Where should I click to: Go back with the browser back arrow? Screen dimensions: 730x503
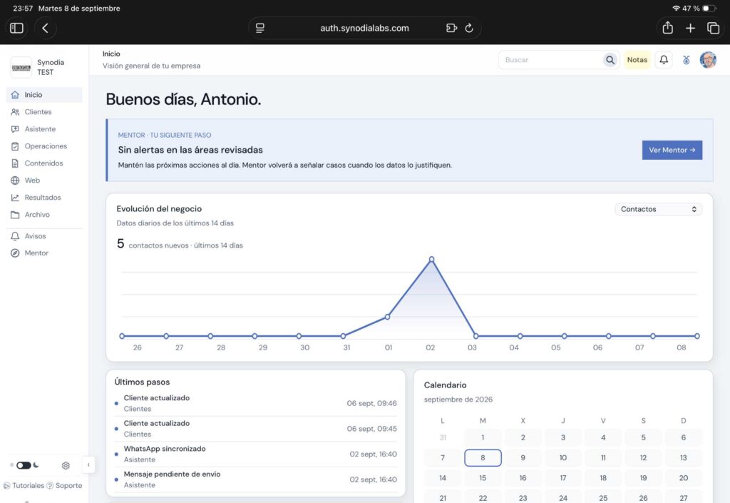click(x=45, y=28)
